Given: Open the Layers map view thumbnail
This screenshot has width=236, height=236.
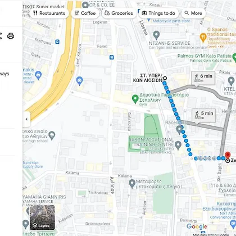Looking at the screenshot, I should pos(42,217).
